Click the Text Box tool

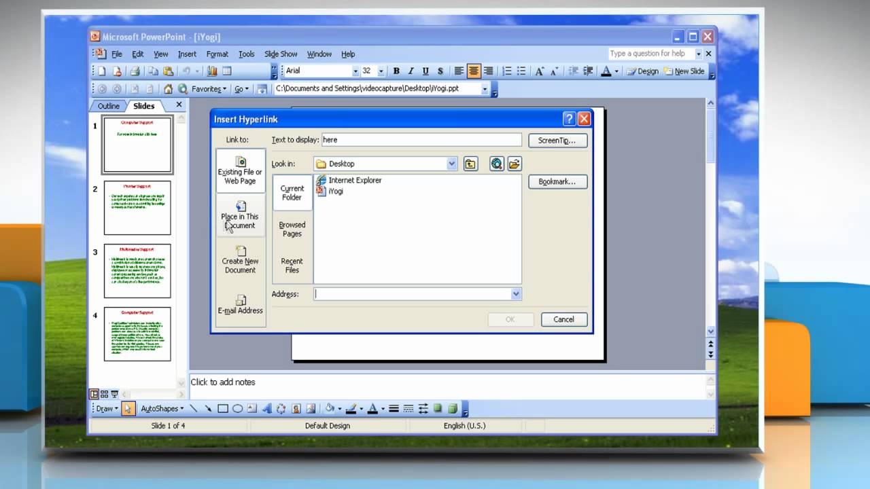click(252, 409)
